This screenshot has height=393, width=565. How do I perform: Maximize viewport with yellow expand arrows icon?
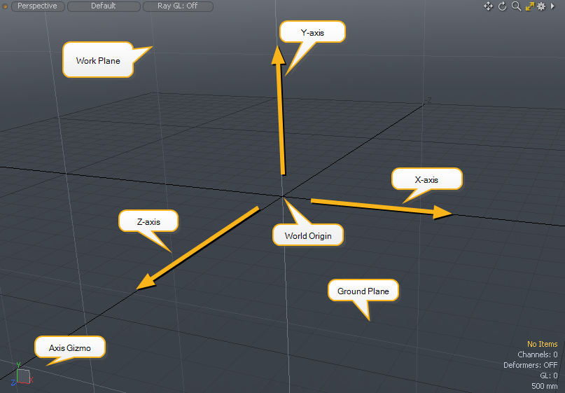pyautogui.click(x=529, y=6)
